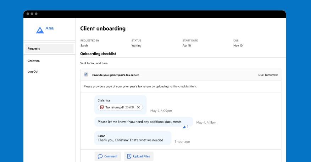Click the blue triangle company logo

[x=40, y=30]
